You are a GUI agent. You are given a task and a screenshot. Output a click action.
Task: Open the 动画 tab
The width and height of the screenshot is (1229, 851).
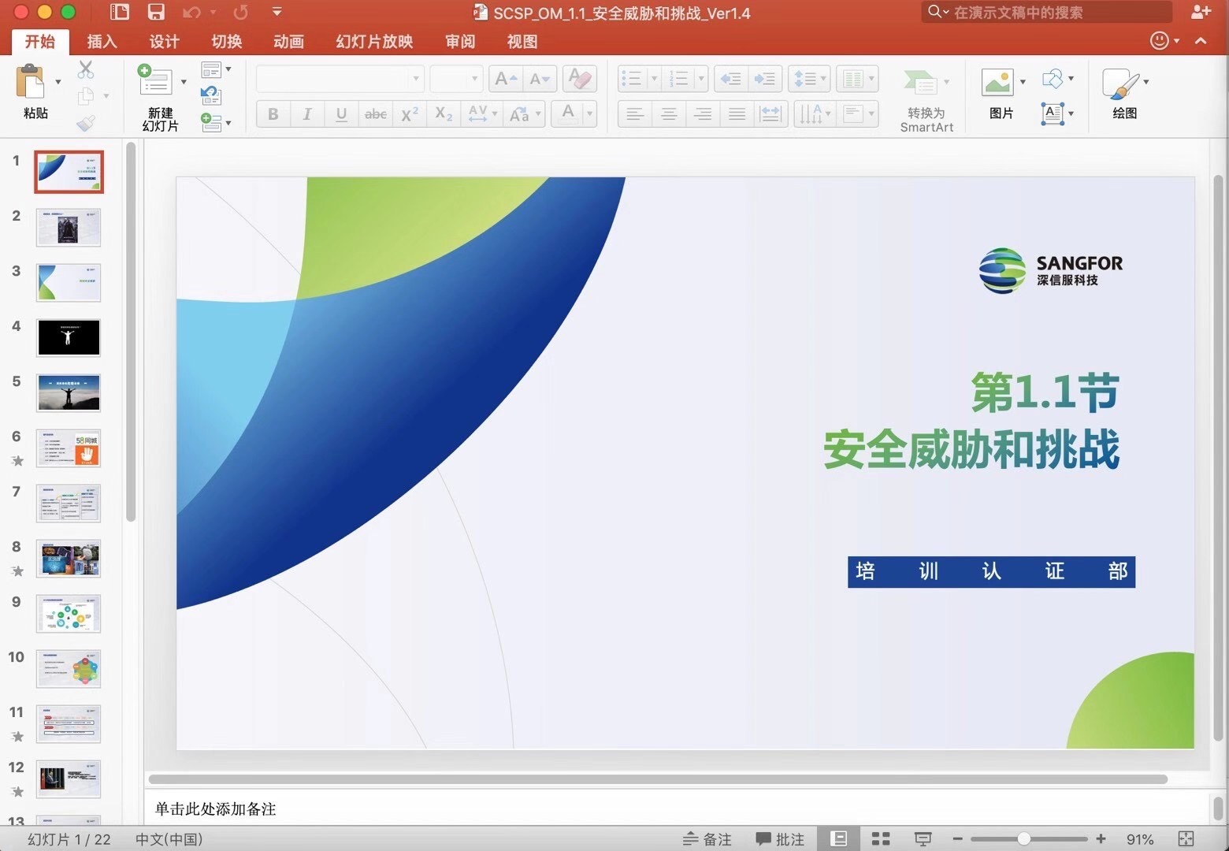point(288,41)
